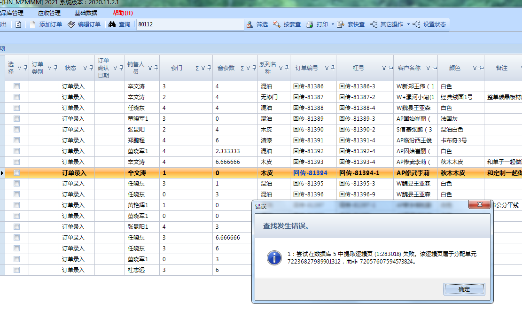Open the 帮助(H) menu
The height and width of the screenshot is (326, 522).
[x=123, y=13]
